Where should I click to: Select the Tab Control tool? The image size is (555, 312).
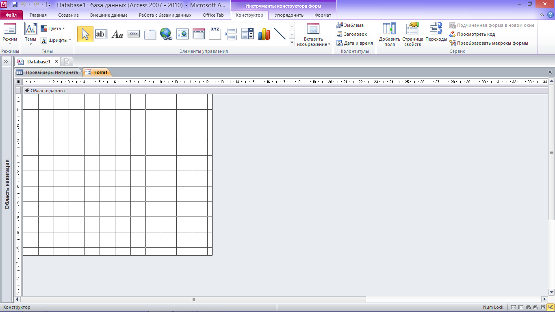click(x=150, y=34)
